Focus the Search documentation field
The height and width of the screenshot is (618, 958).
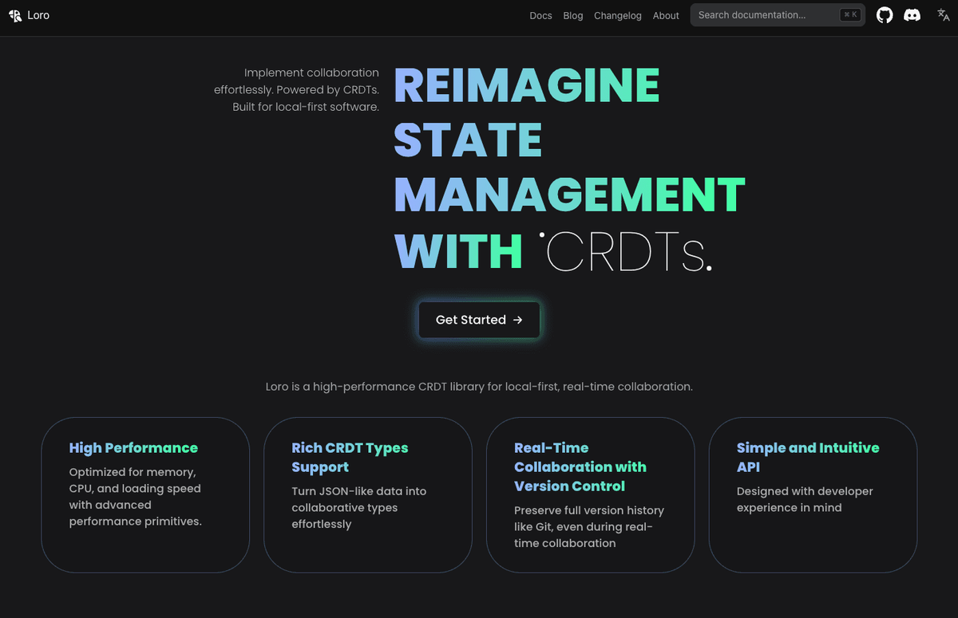(778, 15)
